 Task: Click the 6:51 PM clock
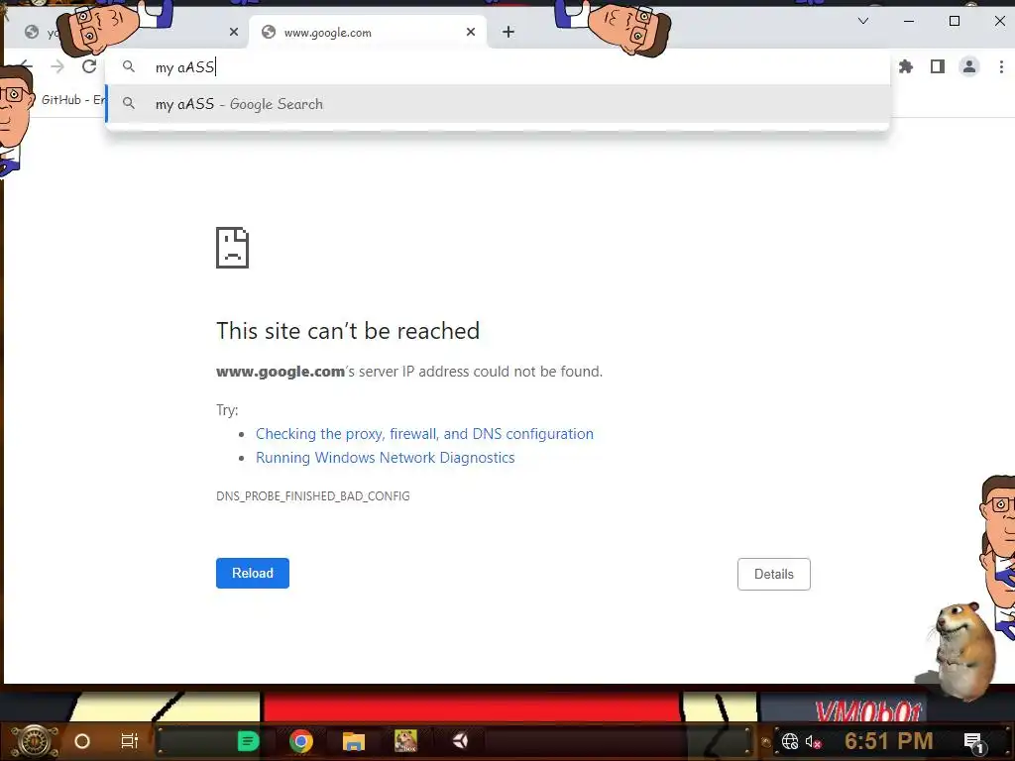click(889, 741)
